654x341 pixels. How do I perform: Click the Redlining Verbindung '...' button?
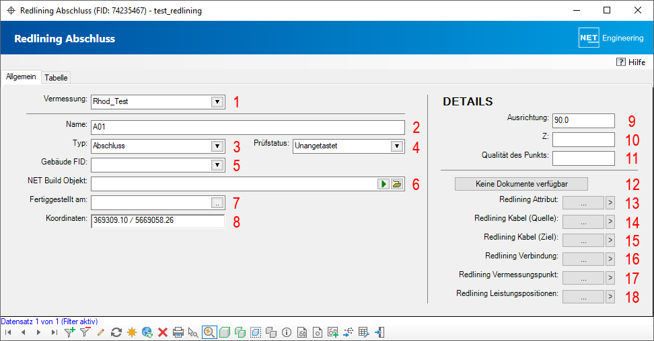click(x=583, y=259)
